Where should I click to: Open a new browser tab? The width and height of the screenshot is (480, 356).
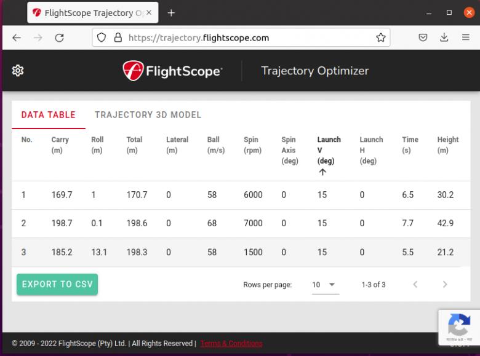click(171, 12)
